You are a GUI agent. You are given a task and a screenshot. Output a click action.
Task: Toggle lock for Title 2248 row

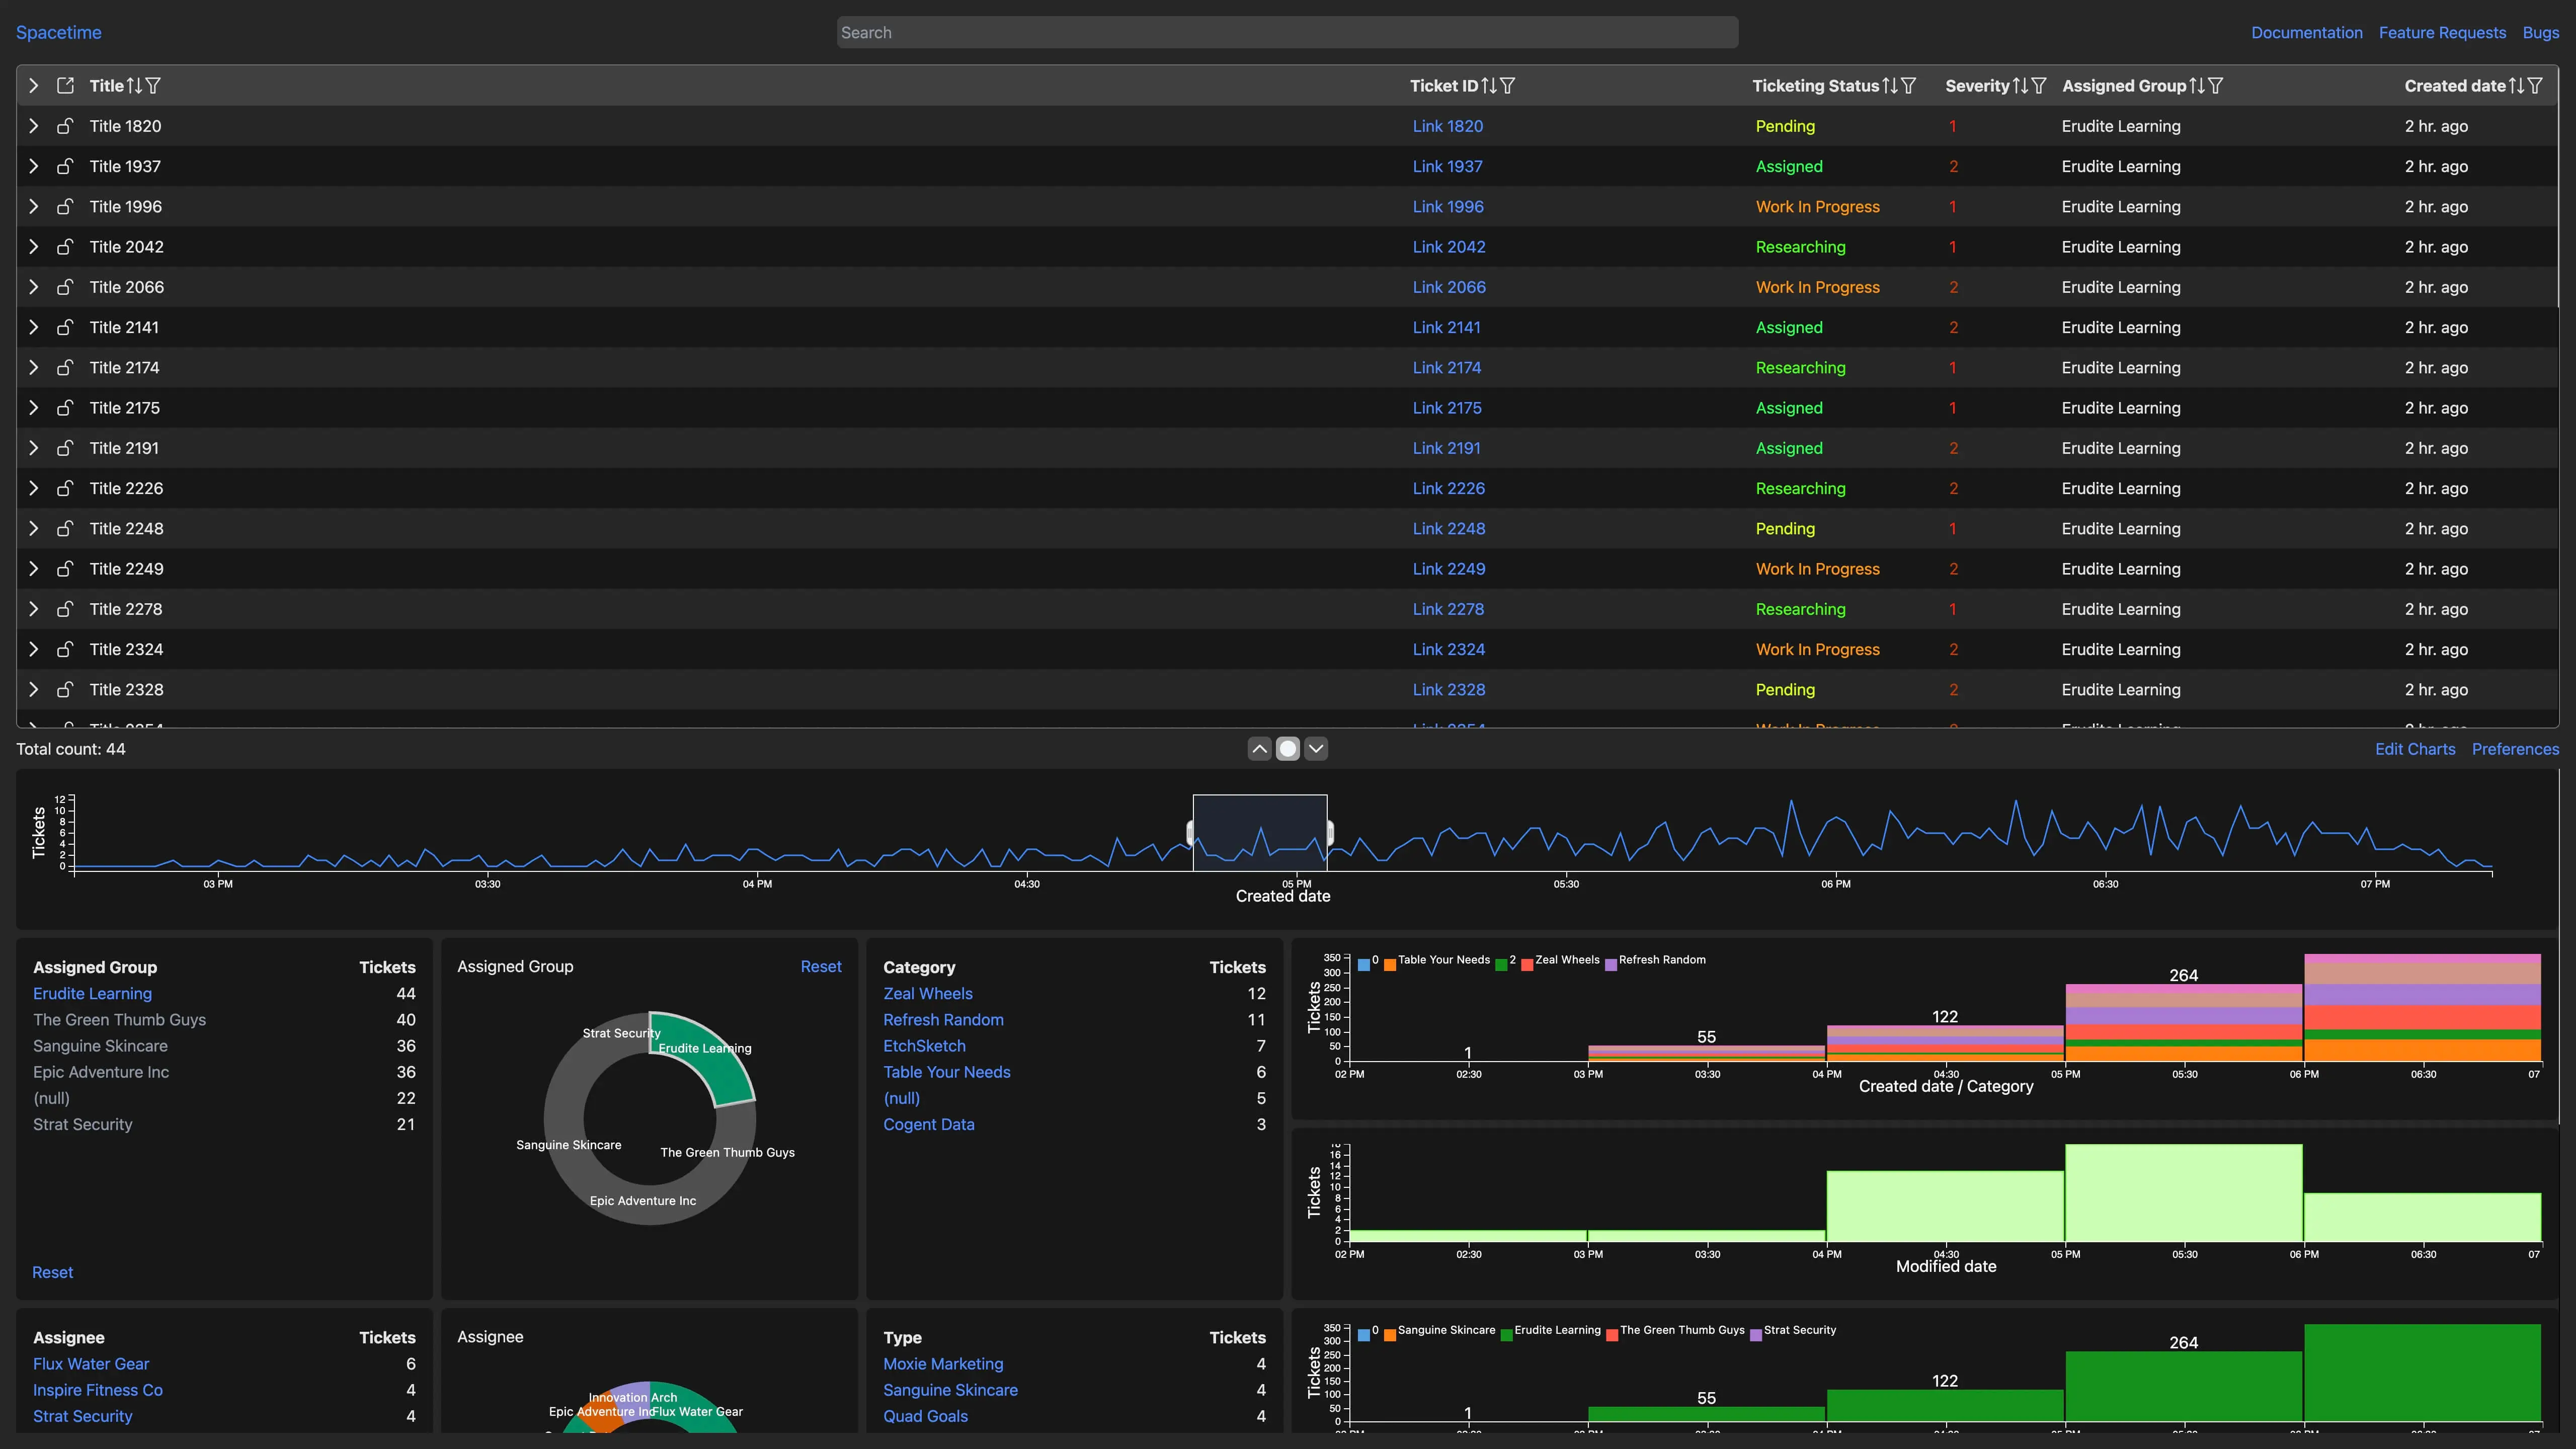[x=65, y=529]
